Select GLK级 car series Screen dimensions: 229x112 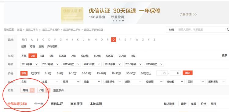[63, 56]
